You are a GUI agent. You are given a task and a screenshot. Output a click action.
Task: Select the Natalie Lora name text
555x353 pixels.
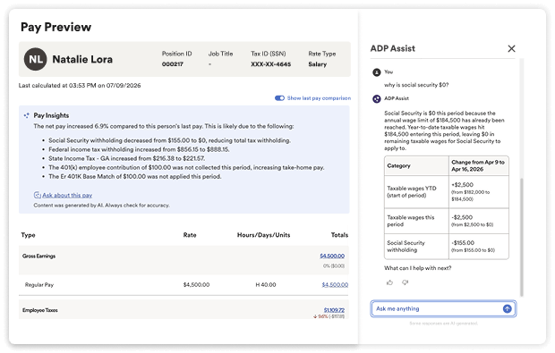[82, 59]
